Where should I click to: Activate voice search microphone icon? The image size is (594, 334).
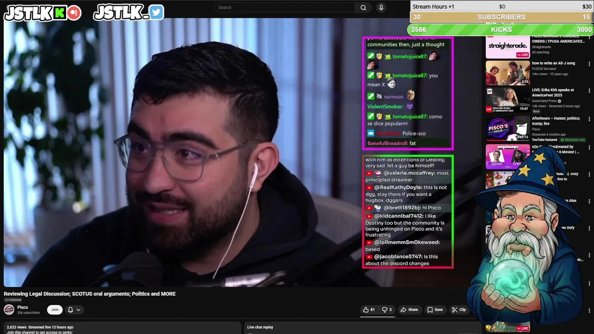pyautogui.click(x=381, y=7)
